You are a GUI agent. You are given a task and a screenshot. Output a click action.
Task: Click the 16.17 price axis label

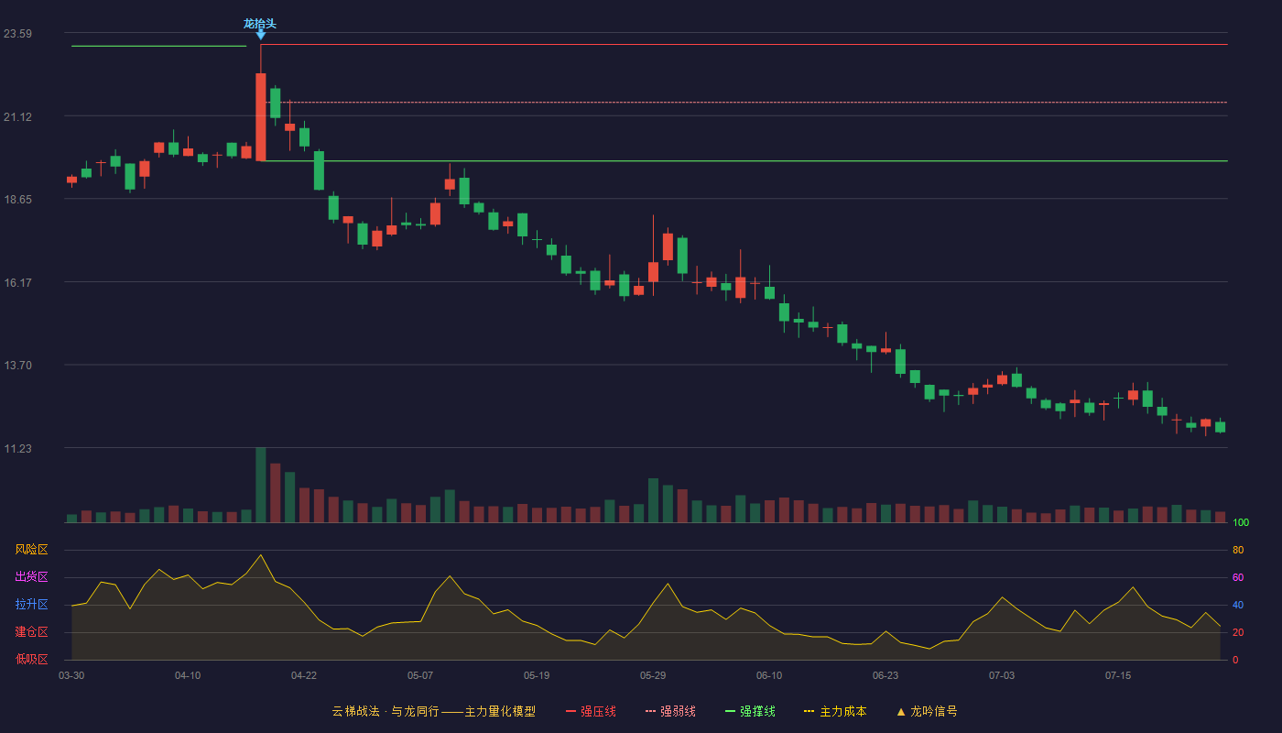(x=17, y=282)
